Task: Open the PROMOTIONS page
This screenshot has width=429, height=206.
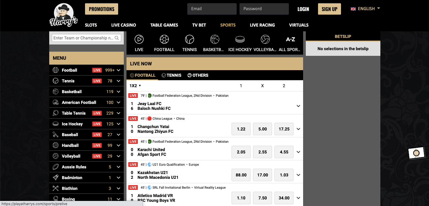Action: [101, 9]
